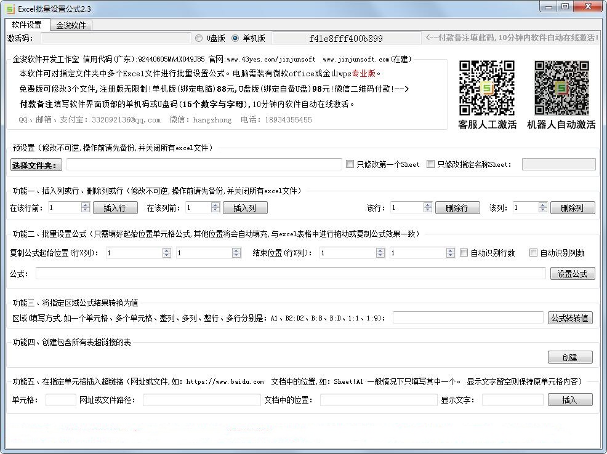Decrease 在该列前 value with down arrow
Viewport: 607px width, 454px height.
click(215, 210)
